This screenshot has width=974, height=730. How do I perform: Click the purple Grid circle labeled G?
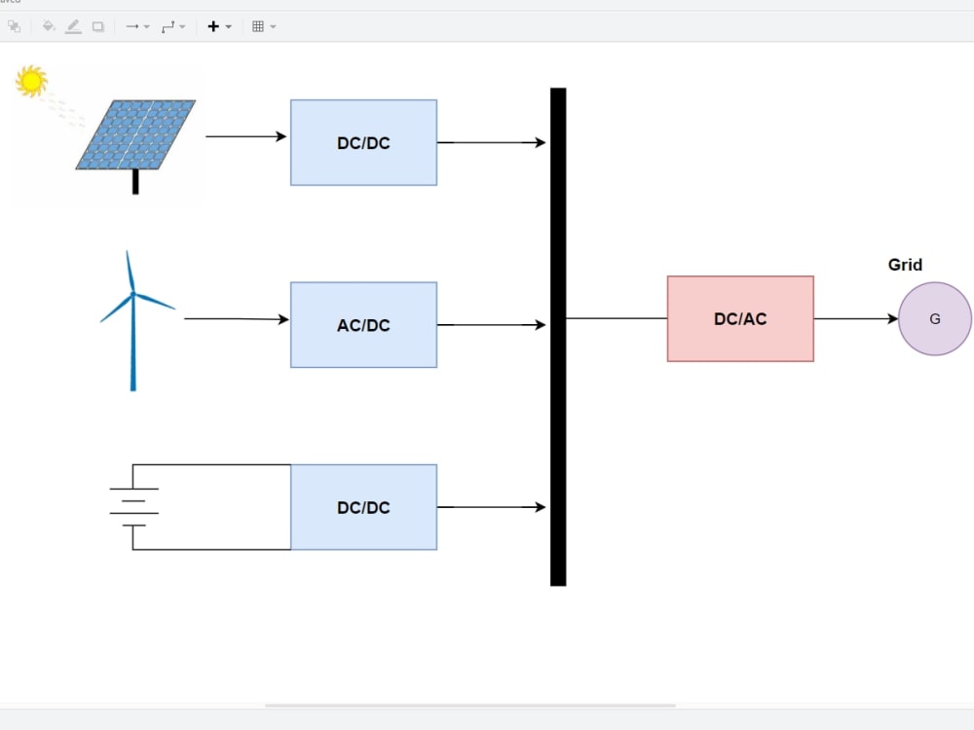click(934, 318)
